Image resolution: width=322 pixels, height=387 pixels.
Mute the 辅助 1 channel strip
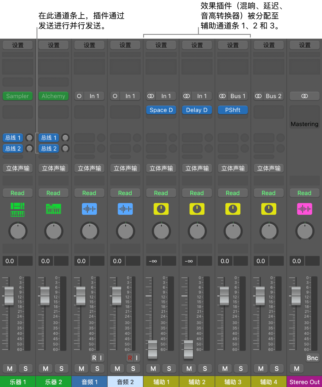pyautogui.click(x=153, y=369)
